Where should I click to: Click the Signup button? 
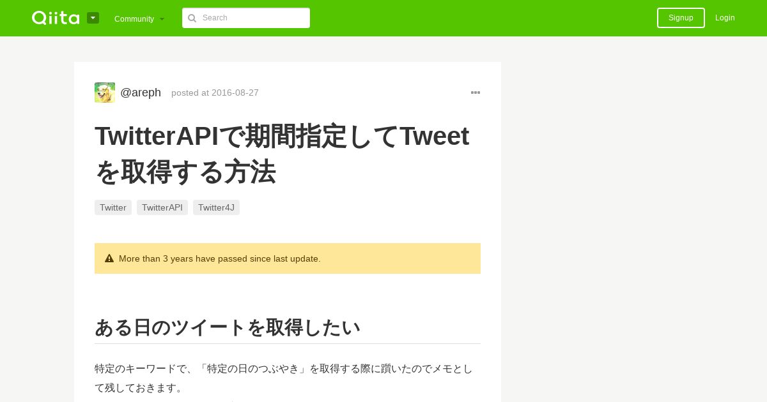point(681,18)
